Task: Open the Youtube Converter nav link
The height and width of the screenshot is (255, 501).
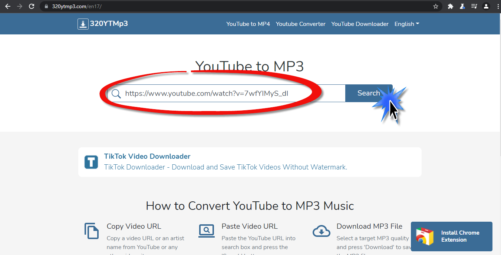Action: 301,24
